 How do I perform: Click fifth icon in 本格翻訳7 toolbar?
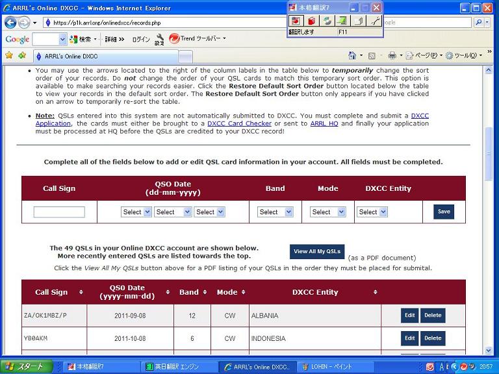(359, 21)
